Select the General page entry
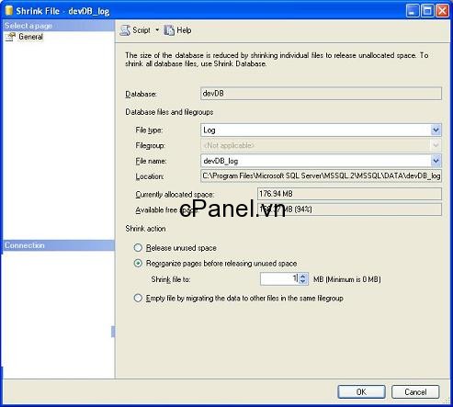453x407 pixels. click(30, 37)
